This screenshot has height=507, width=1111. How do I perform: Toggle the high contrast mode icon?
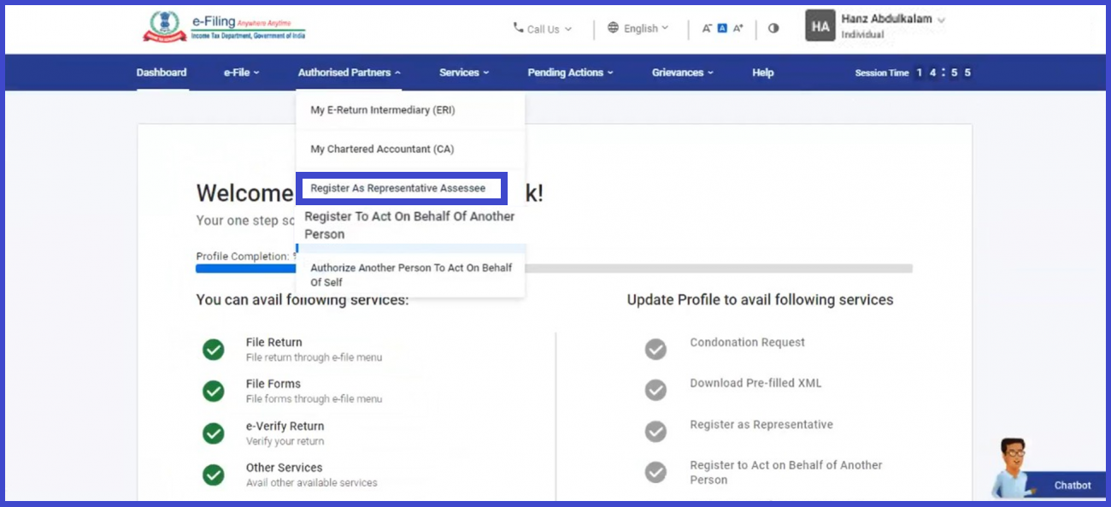click(773, 28)
